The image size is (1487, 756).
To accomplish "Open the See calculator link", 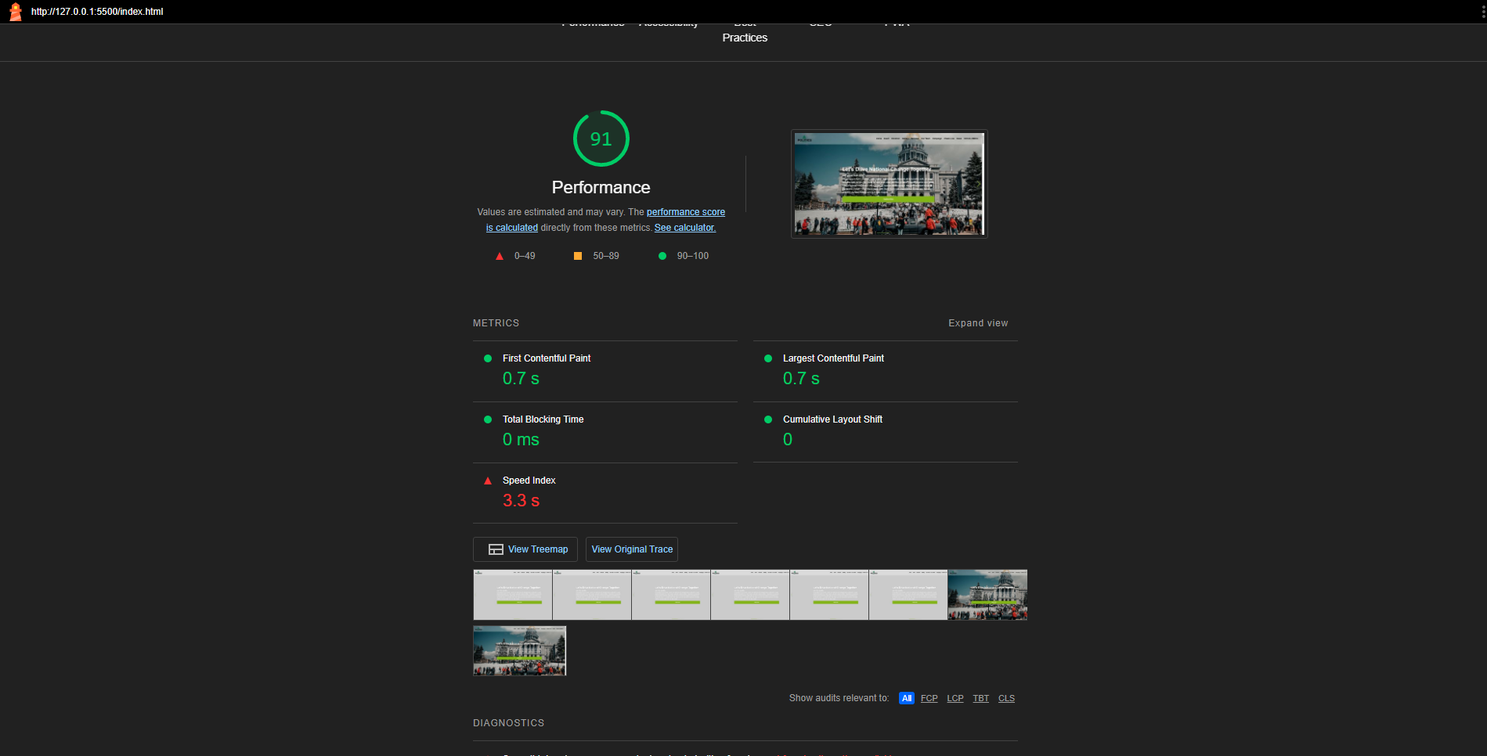I will click(x=684, y=228).
